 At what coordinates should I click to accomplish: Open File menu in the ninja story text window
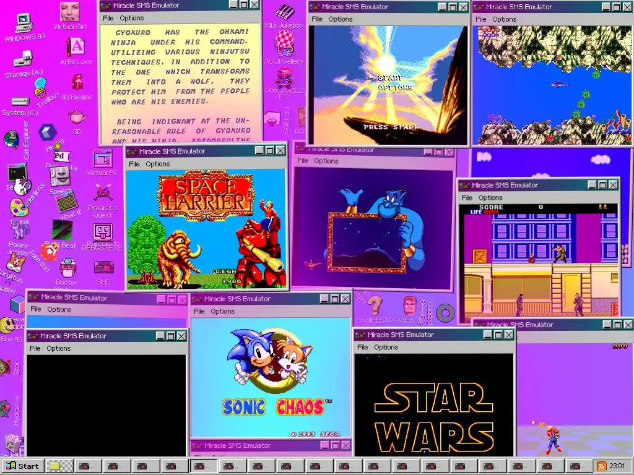[108, 18]
